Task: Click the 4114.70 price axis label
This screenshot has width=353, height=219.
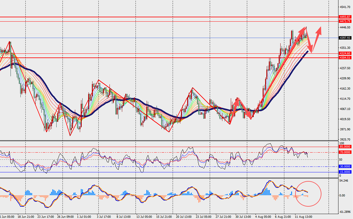Action: (x=345, y=99)
